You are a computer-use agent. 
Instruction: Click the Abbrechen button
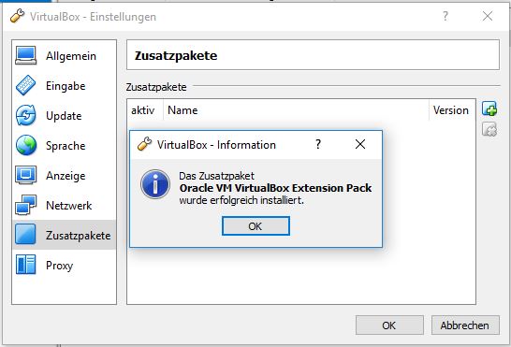(x=465, y=325)
